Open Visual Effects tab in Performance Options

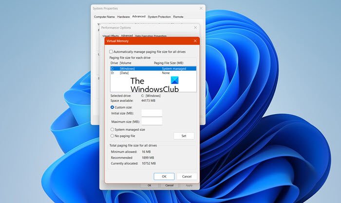pyautogui.click(x=111, y=36)
